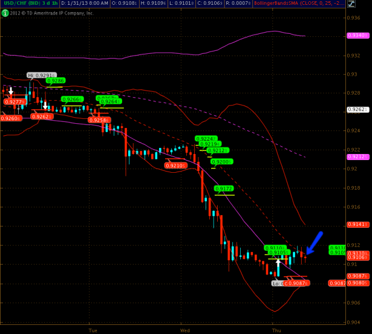Click white down arrow above 0.9277 label
This screenshot has width=372, height=334.
coord(10,91)
